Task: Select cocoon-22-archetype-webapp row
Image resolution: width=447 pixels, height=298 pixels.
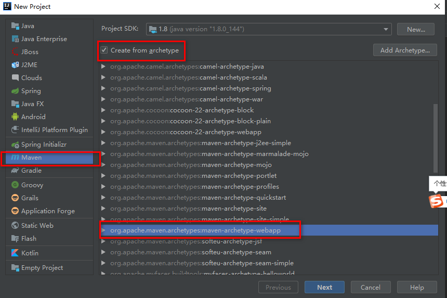Action: 269,132
